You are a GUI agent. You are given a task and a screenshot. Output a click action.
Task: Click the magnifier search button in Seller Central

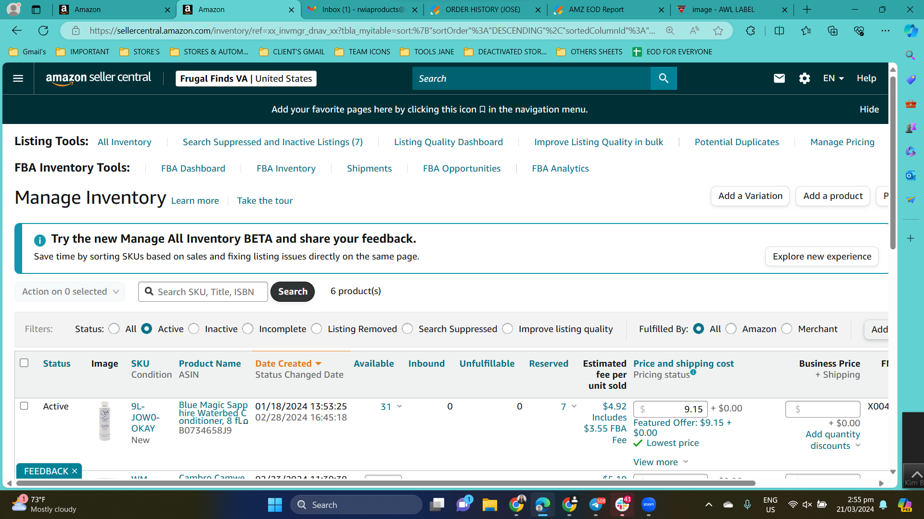664,78
